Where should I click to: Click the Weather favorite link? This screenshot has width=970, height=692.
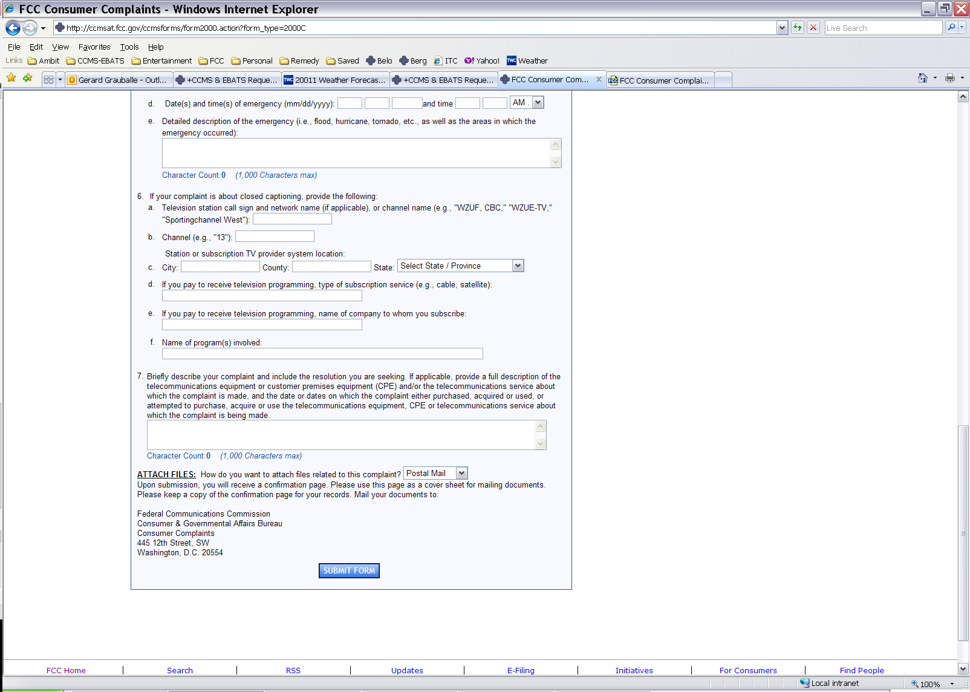pos(527,60)
